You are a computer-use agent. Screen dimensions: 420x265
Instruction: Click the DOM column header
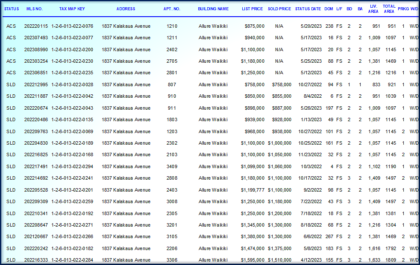(x=329, y=9)
